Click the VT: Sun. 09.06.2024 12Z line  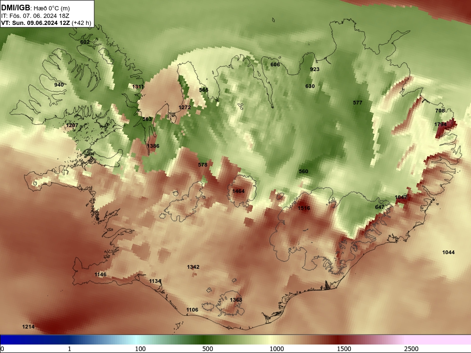pyautogui.click(x=46, y=23)
